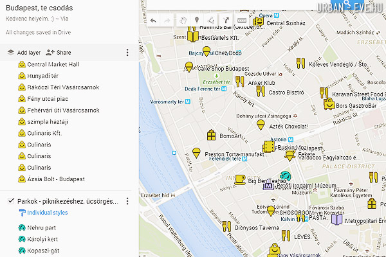Click PASTA. restaurant marker at Kálvin tér
Viewport: 386px width, 257px height.
(300, 218)
